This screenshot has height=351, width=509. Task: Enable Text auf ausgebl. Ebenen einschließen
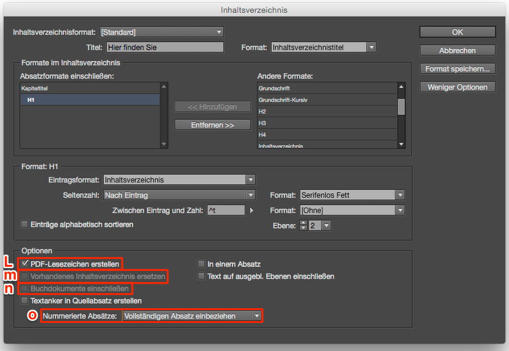tap(201, 277)
